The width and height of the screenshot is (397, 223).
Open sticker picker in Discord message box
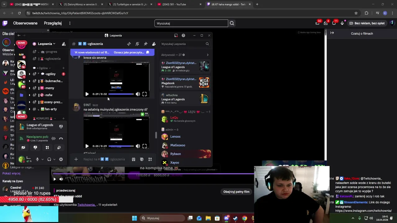coord(142,160)
